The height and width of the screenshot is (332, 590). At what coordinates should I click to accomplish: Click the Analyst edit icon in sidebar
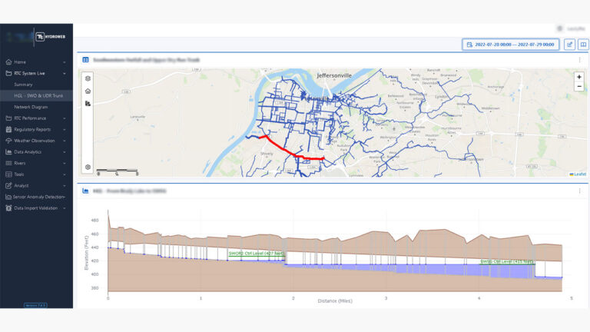8,185
